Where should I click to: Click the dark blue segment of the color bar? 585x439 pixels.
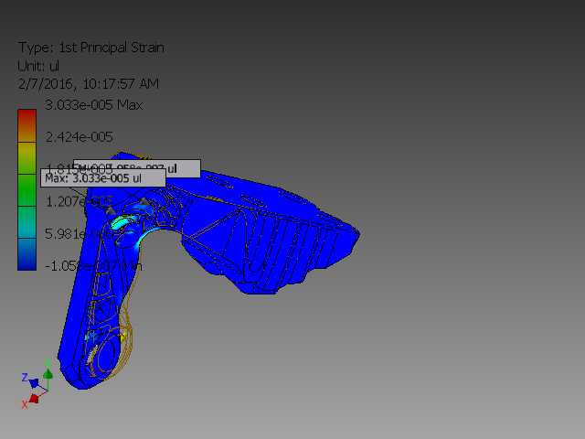coord(27,254)
